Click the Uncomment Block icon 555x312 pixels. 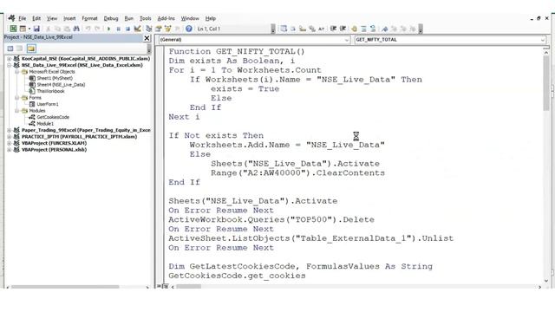coord(373,29)
